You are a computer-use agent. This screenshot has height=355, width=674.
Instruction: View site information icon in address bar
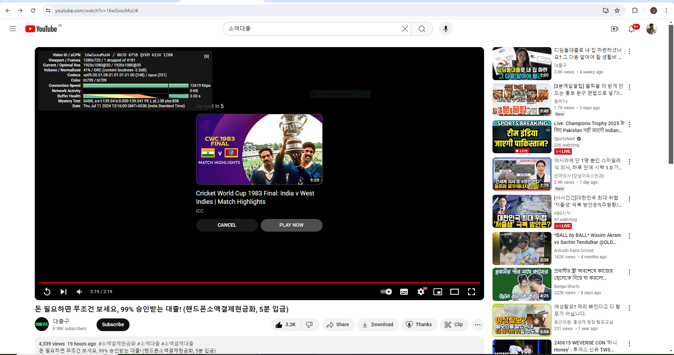[x=48, y=11]
